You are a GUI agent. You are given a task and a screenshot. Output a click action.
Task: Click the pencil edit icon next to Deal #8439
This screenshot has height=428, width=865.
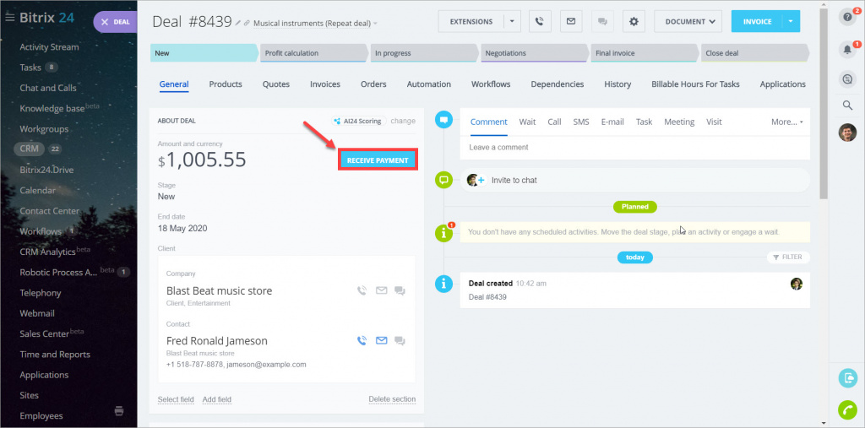238,23
